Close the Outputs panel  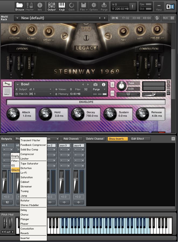tap(173, 139)
